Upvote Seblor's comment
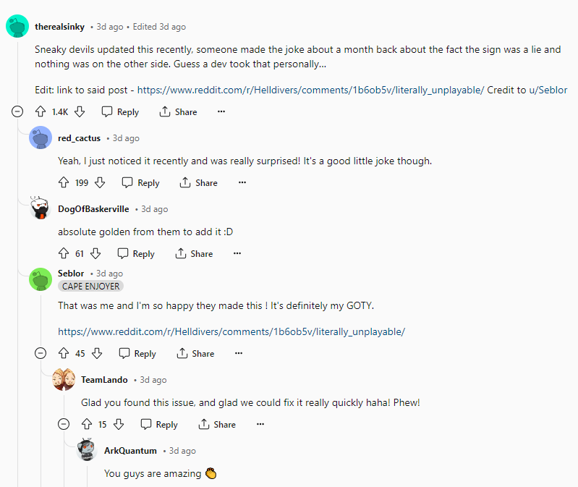Viewport: 578px width, 487px height. click(x=64, y=353)
